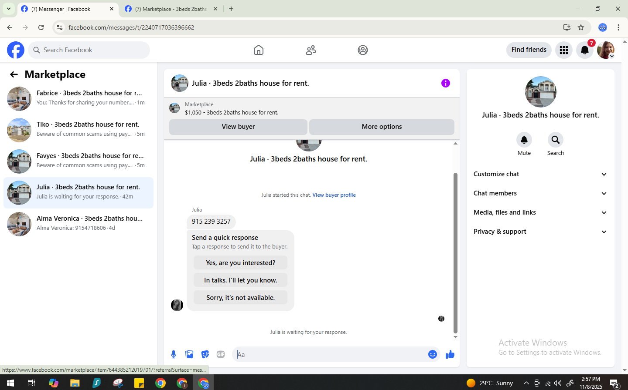
Task: Reload the current page
Action: [41, 27]
